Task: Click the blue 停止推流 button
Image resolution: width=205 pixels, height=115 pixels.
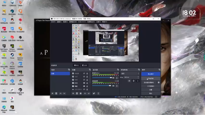Action: click(151, 74)
